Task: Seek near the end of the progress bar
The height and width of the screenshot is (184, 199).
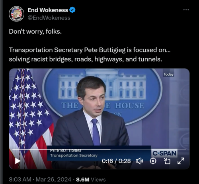Action: [x=183, y=149]
